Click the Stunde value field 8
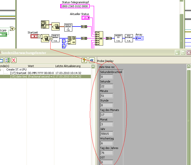This screenshot has height=165, width=191. coord(106,105)
